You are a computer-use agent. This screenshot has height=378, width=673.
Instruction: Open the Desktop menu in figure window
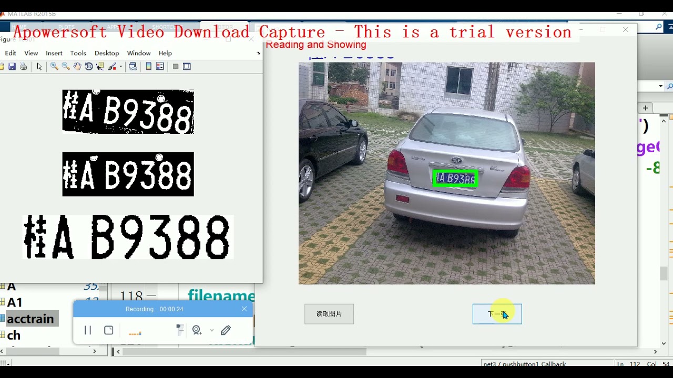107,53
